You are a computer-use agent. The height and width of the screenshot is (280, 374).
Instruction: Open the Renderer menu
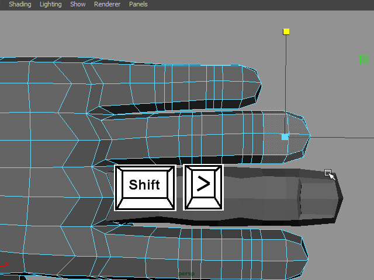click(107, 4)
